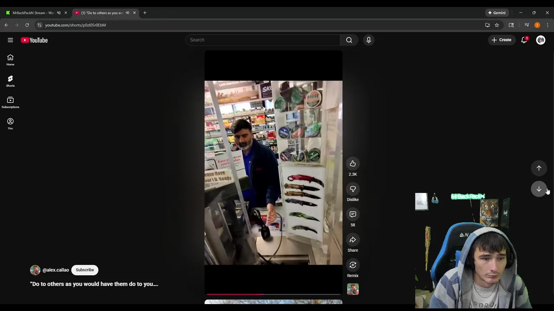Go forward in the browser
Viewport: 554px width, 311px height.
[17, 25]
